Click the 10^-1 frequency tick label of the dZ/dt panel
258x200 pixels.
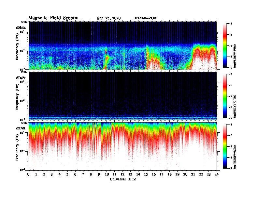pos(22,170)
